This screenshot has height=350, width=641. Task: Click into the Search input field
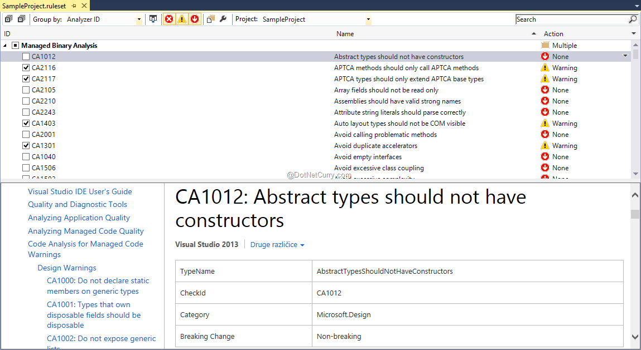[x=571, y=19]
